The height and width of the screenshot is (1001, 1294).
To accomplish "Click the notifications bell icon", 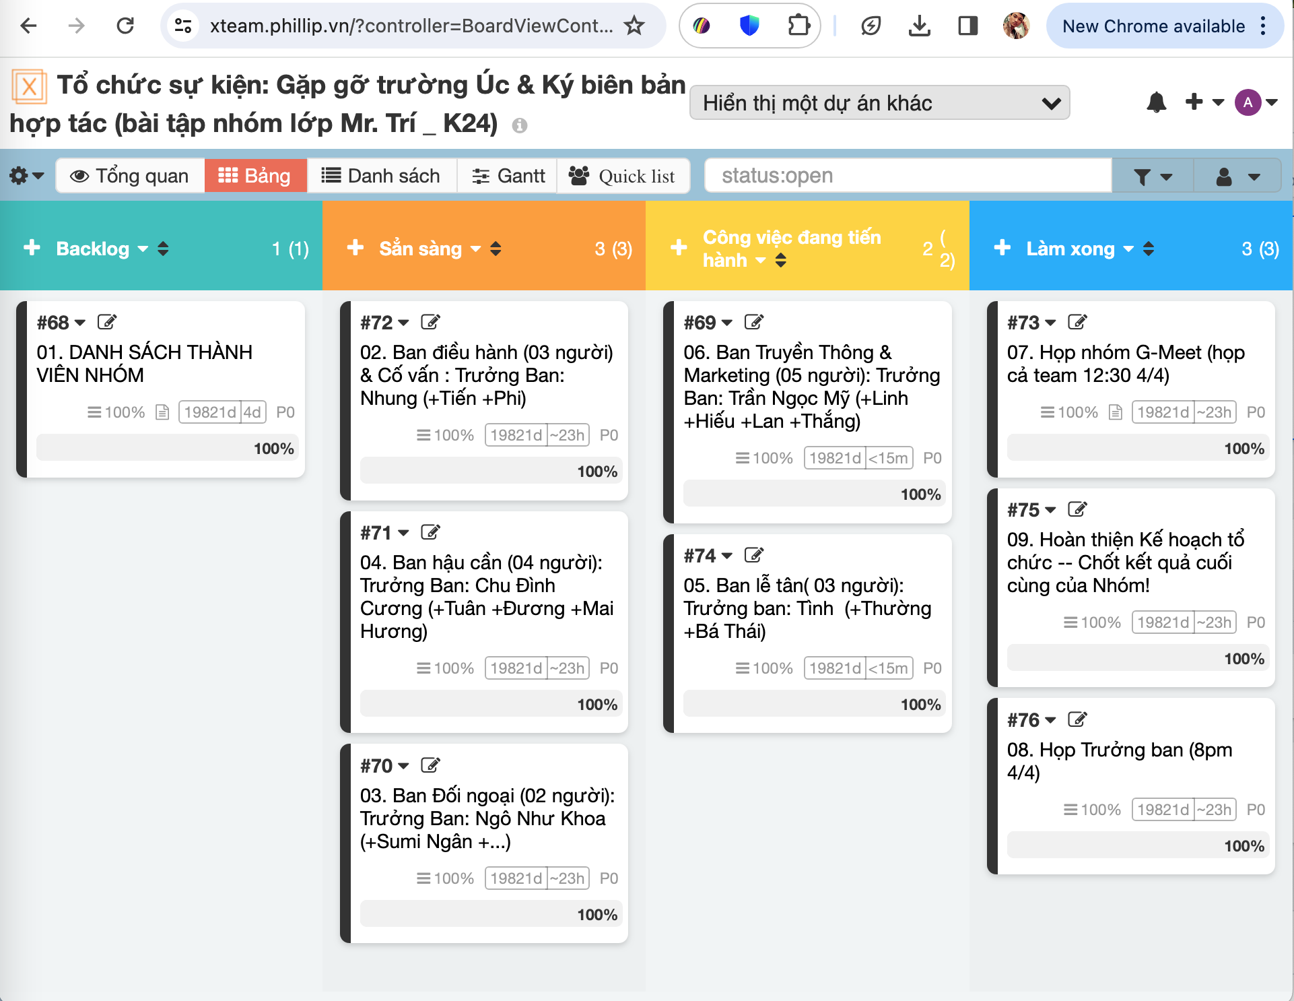I will pyautogui.click(x=1156, y=102).
